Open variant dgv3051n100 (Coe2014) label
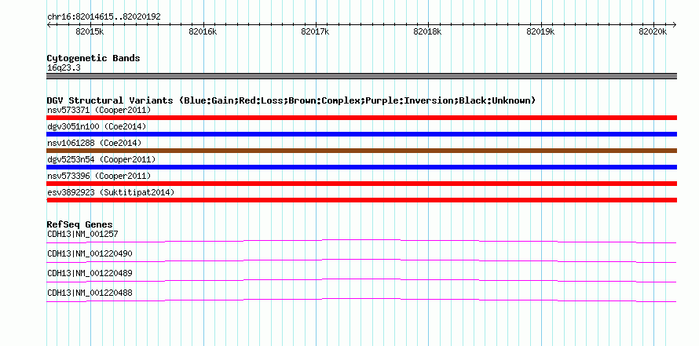699x346 pixels. click(97, 126)
